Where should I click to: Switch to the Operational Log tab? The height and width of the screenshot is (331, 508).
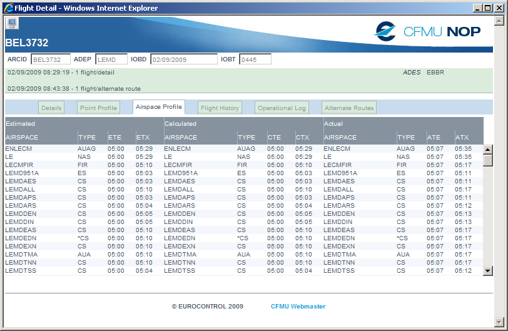[282, 108]
